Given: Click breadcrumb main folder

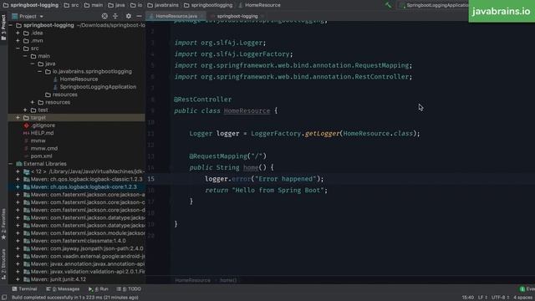Looking at the screenshot, I should (94, 5).
